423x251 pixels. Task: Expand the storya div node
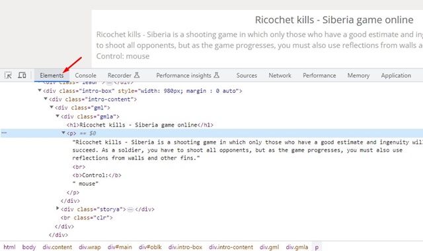coord(58,208)
